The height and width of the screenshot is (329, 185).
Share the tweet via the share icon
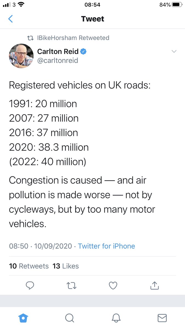point(155,285)
